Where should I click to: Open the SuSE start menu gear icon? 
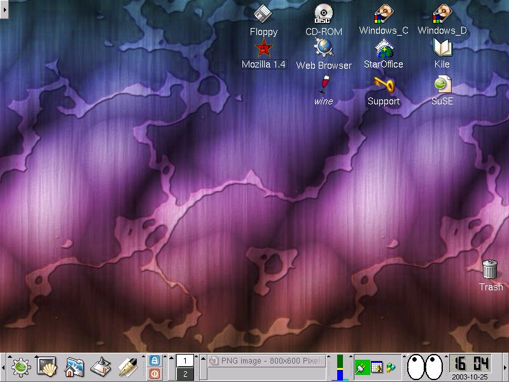pyautogui.click(x=21, y=367)
